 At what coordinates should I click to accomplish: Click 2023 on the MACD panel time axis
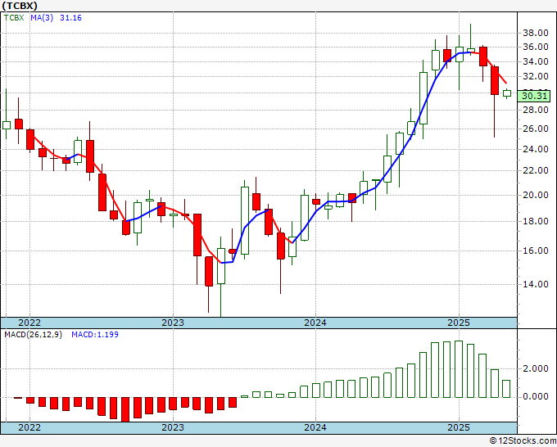173,427
